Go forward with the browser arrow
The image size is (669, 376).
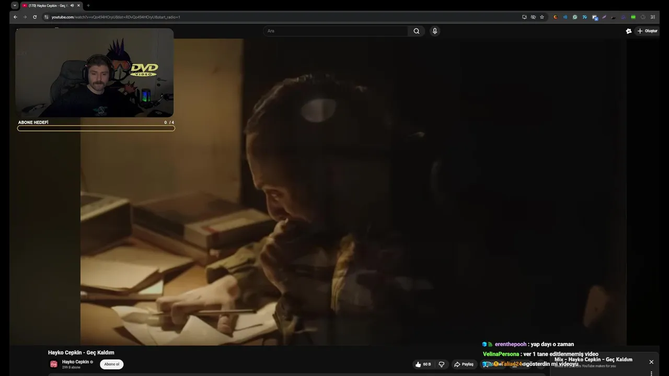pos(25,17)
